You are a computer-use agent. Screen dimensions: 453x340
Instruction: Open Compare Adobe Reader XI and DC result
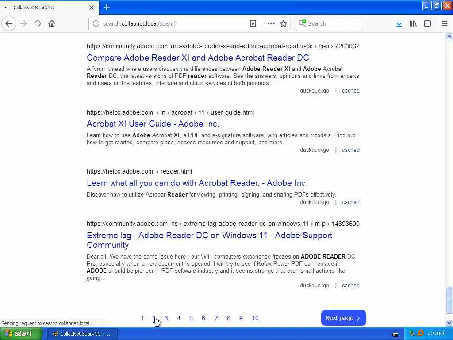[x=198, y=58]
